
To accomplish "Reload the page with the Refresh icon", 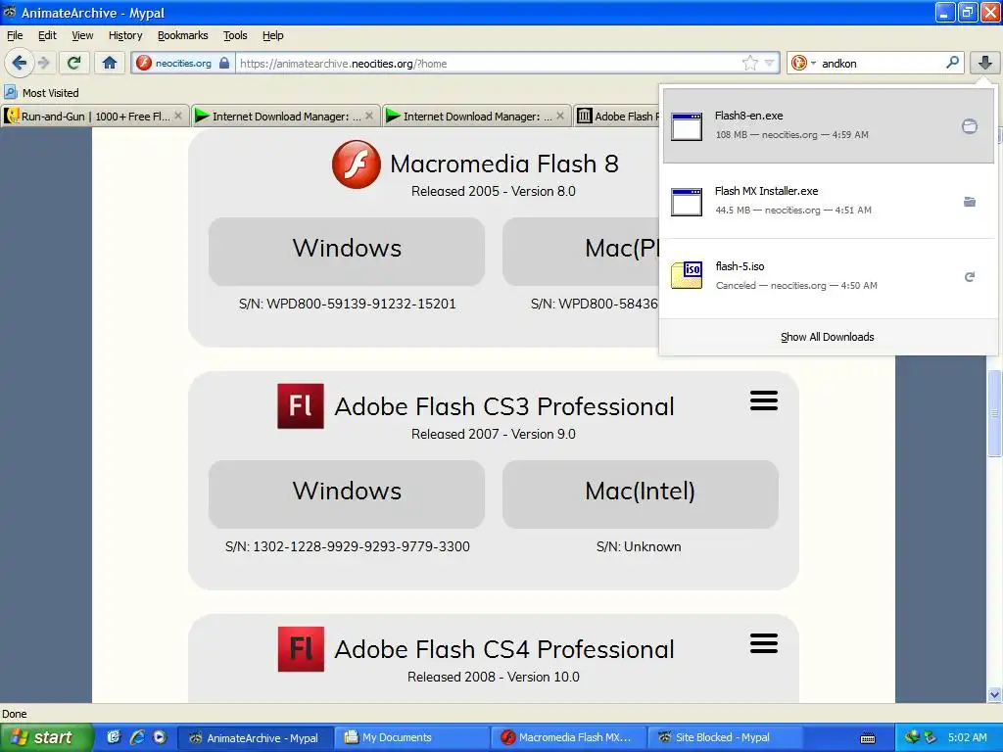I will pos(73,63).
